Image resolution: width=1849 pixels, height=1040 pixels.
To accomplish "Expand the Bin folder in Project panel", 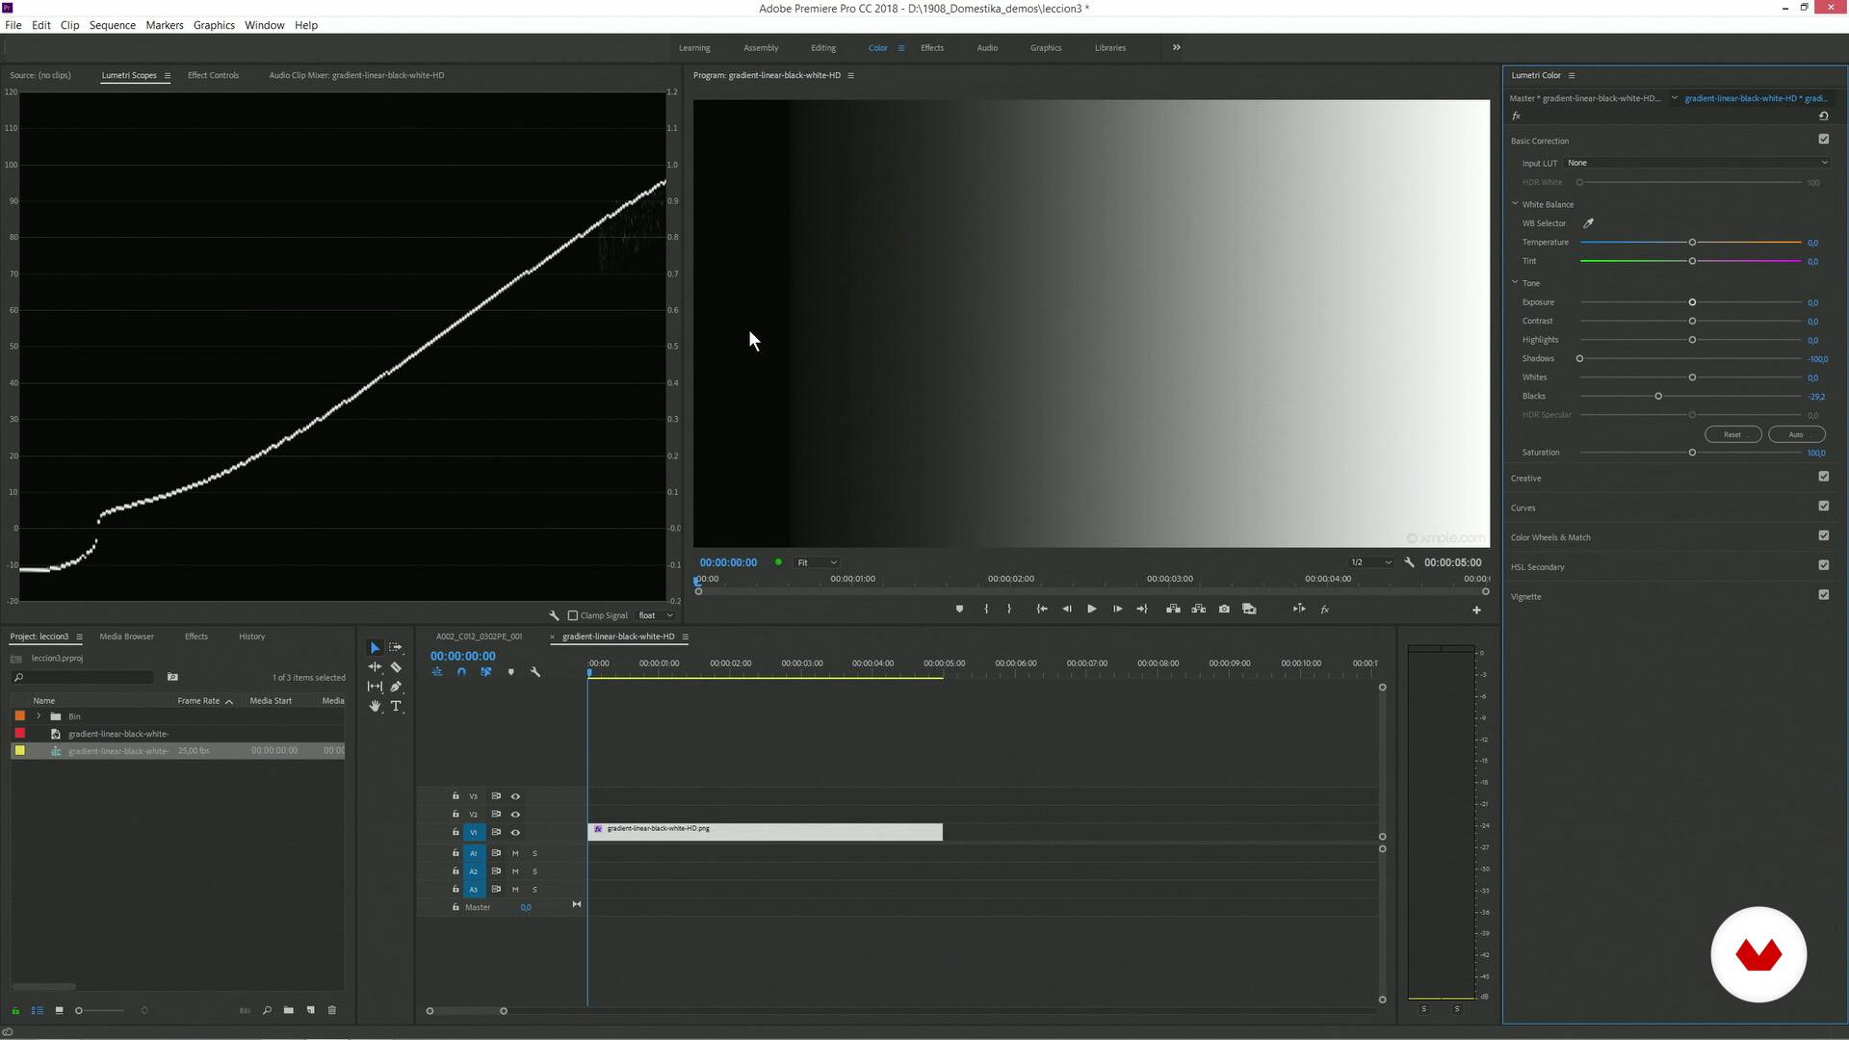I will (39, 716).
